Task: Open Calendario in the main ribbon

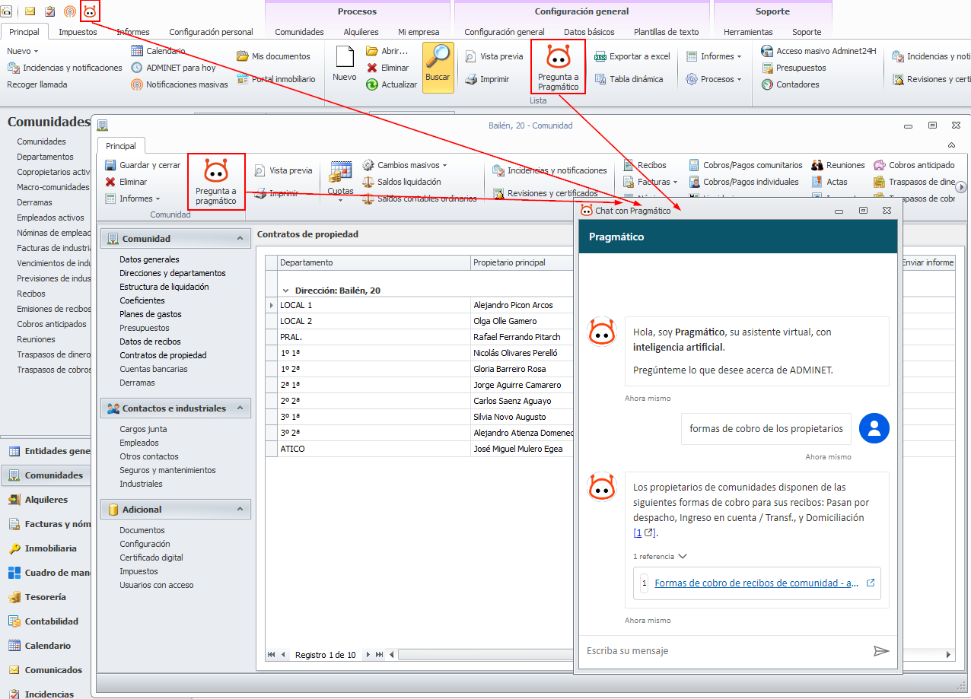Action: [x=158, y=51]
